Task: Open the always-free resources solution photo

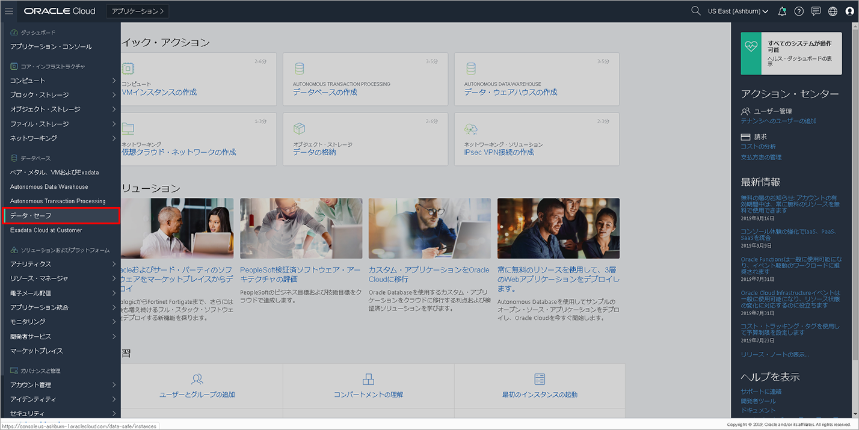Action: [558, 229]
